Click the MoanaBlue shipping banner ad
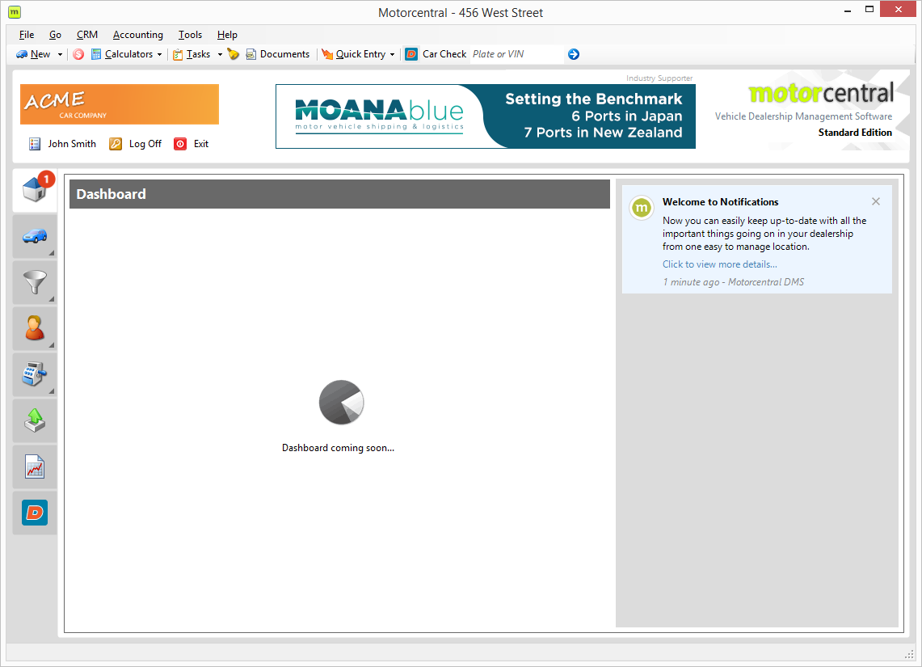 [486, 116]
